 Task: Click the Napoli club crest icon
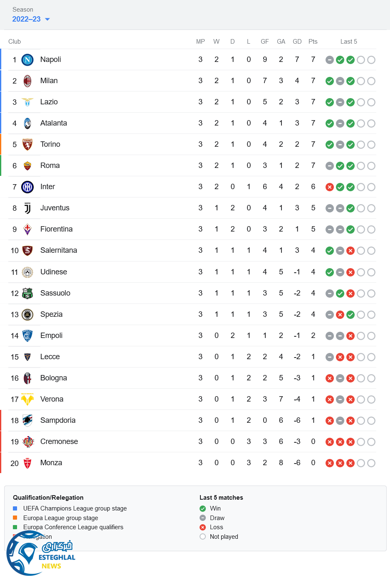click(x=27, y=60)
